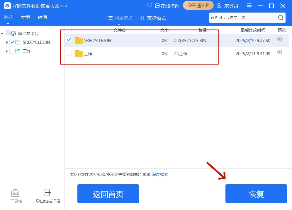Click the 未登录 user account icon
The height and width of the screenshot is (210, 292).
(219, 6)
